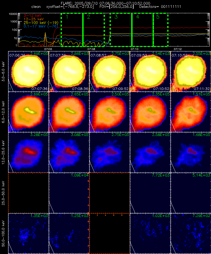Click the '3.0-6.0 keV' row label
Viewport: 211px width, 254px height.
click(4, 71)
